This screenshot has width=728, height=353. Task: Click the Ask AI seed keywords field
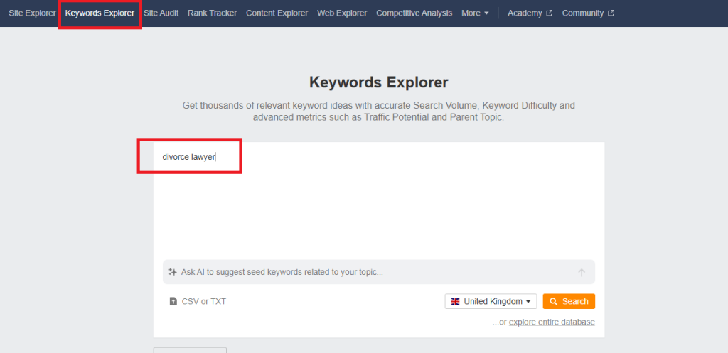(x=370, y=272)
